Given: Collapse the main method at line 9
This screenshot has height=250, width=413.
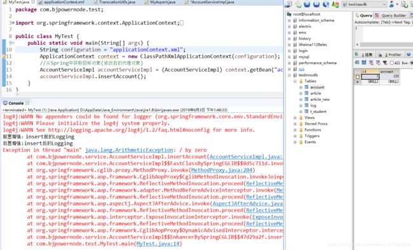Looking at the screenshot, I should coord(13,43).
